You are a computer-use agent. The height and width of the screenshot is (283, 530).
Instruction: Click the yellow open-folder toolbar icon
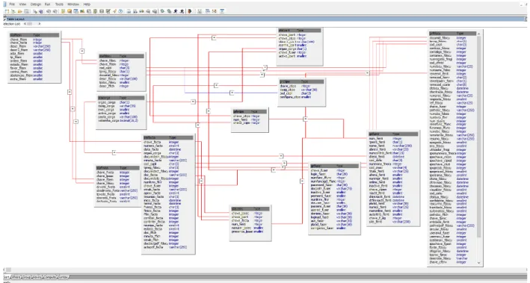[20, 11]
